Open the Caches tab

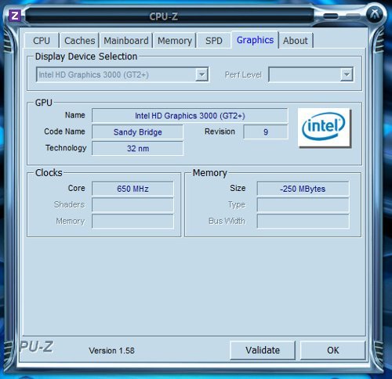[79, 41]
